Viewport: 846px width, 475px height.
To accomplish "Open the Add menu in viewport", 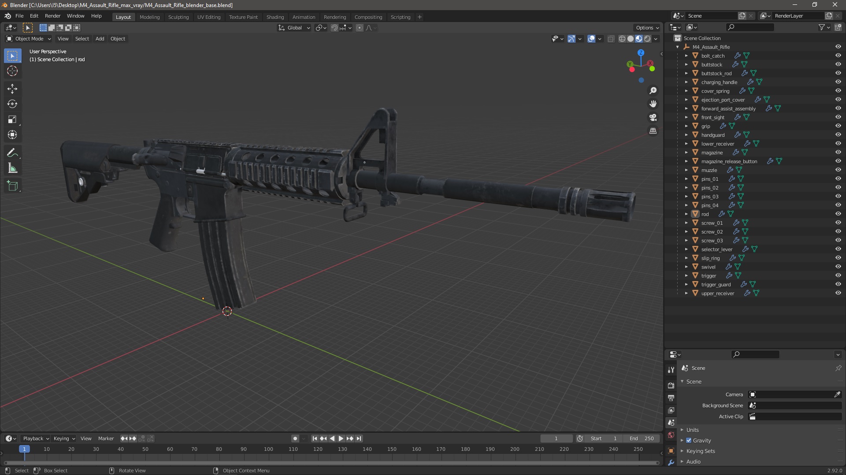I will click(x=100, y=39).
